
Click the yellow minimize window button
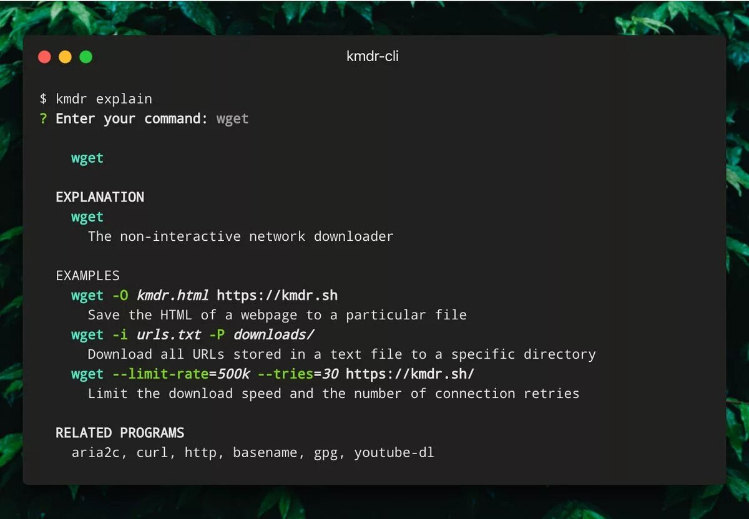click(65, 57)
